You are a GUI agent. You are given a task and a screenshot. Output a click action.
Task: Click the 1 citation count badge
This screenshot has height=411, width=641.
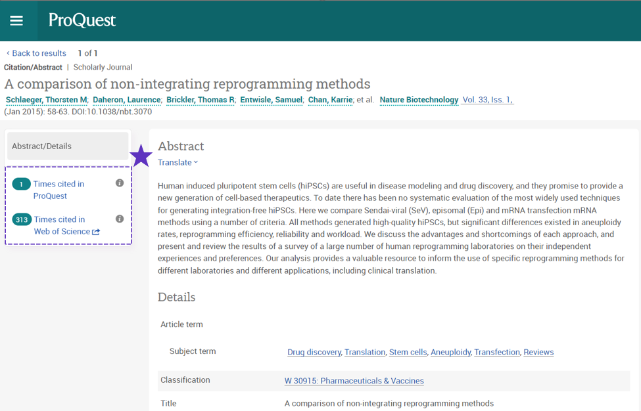pyautogui.click(x=21, y=184)
